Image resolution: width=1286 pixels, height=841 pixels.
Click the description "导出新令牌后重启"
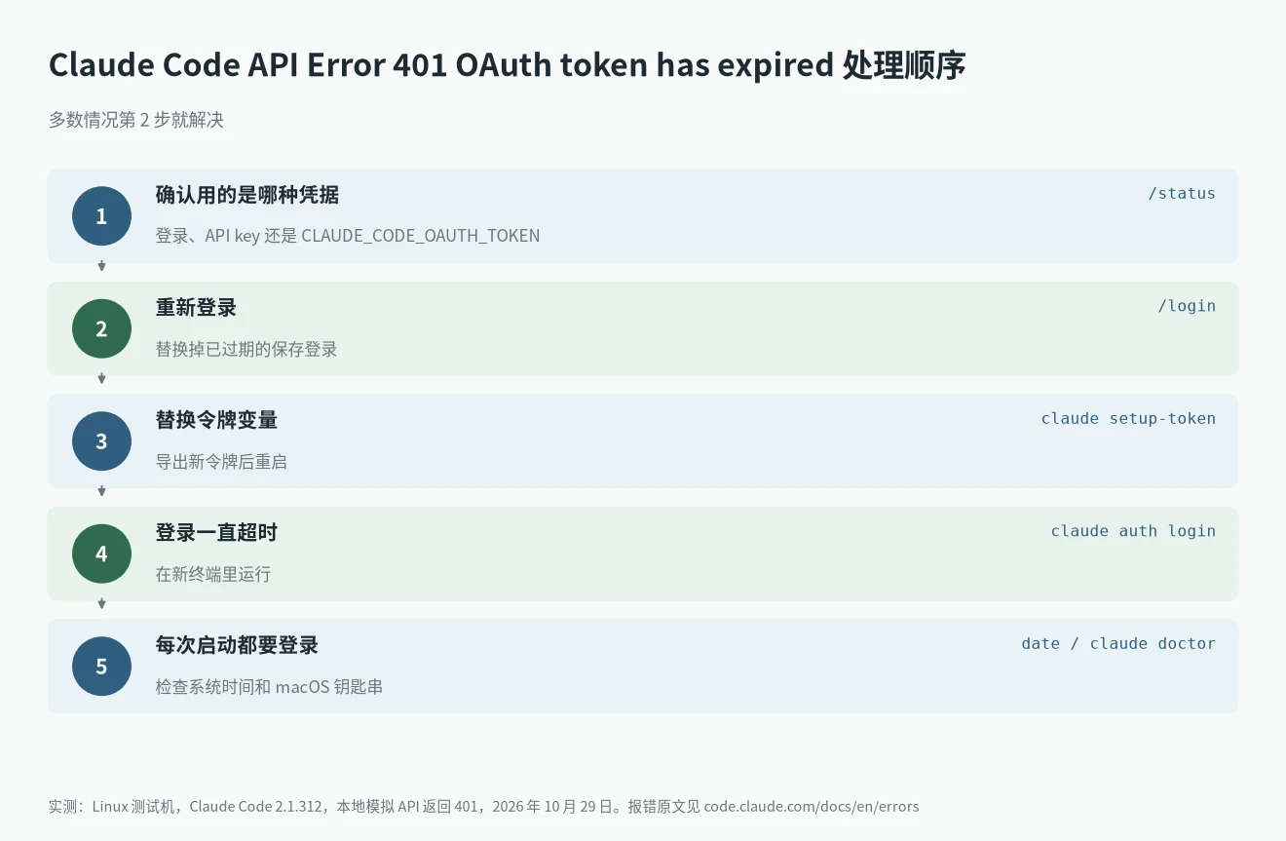(221, 462)
